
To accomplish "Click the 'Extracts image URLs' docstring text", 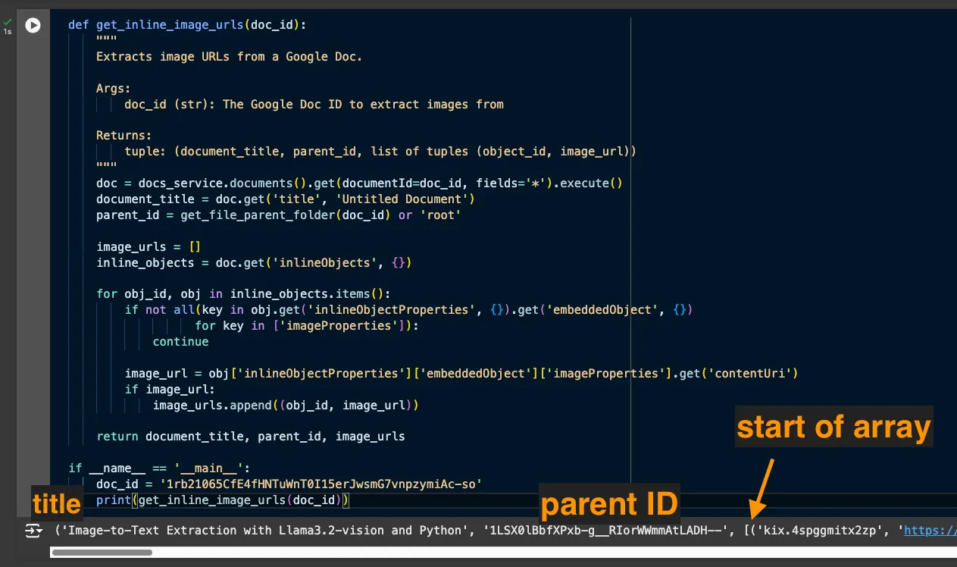I will 229,56.
